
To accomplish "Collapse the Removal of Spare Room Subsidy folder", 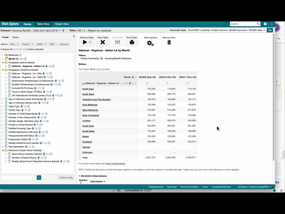I will 3,150.
